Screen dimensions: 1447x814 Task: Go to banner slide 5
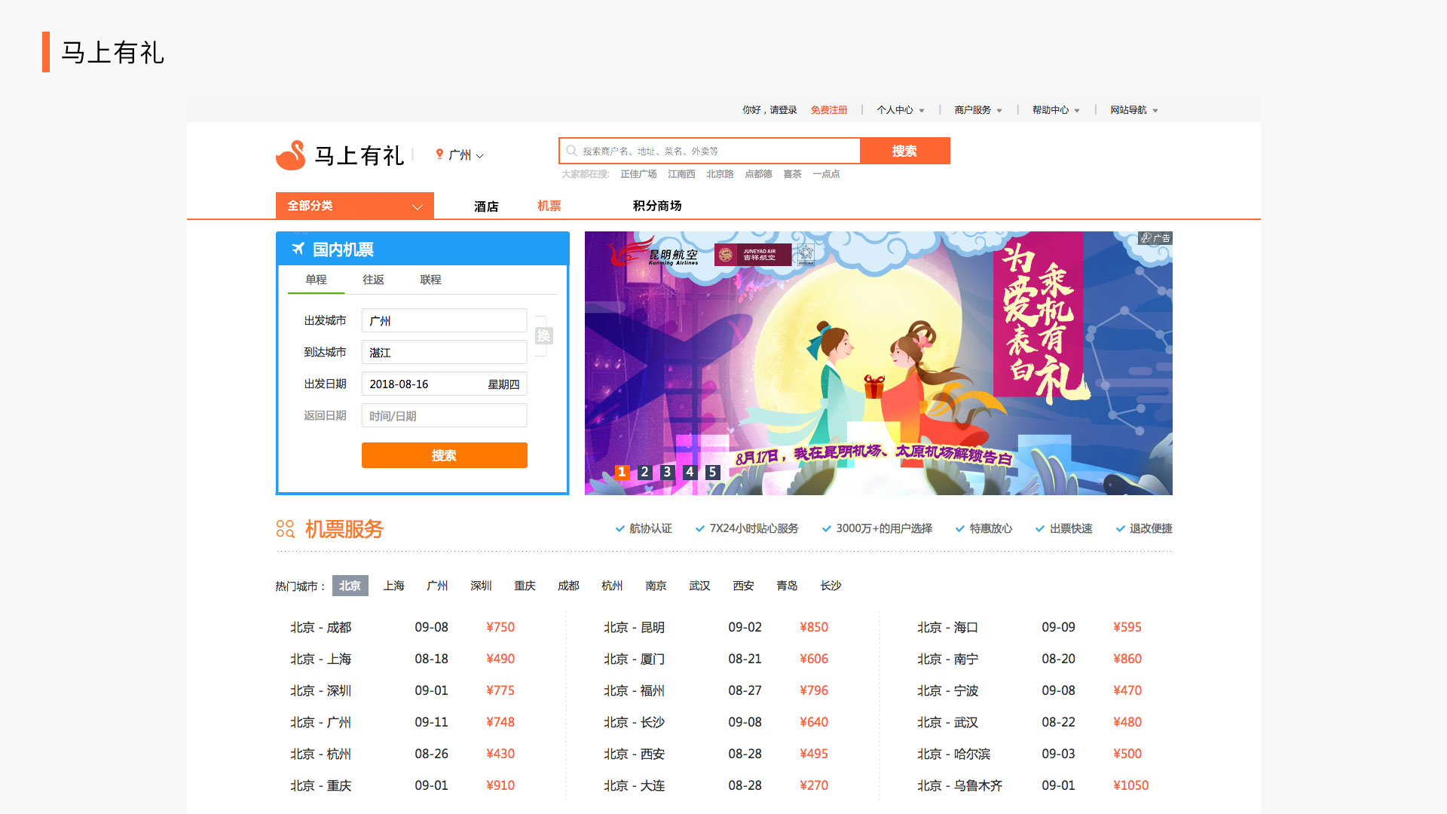click(x=712, y=472)
